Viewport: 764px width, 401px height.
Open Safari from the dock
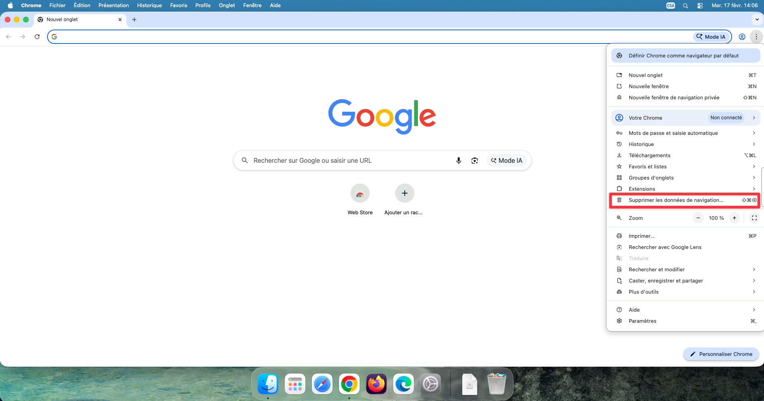point(322,384)
